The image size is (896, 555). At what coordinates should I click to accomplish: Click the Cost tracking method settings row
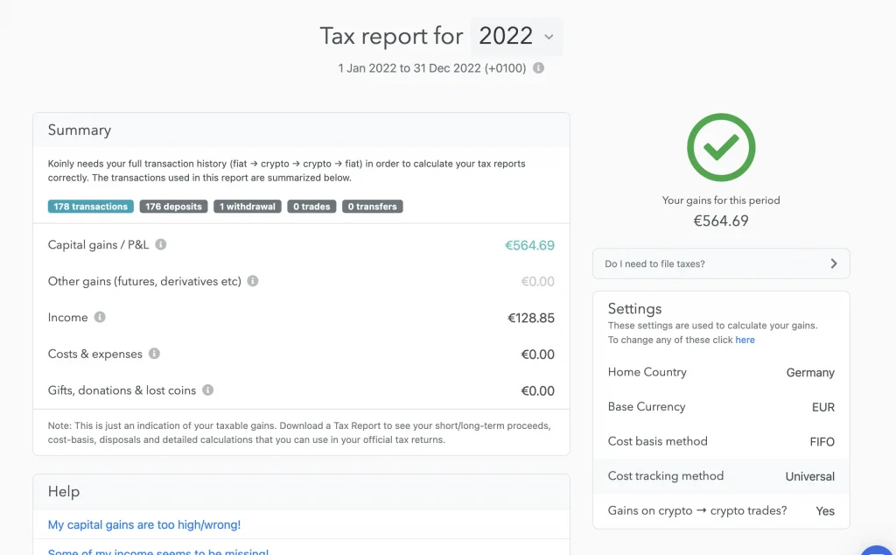point(721,476)
